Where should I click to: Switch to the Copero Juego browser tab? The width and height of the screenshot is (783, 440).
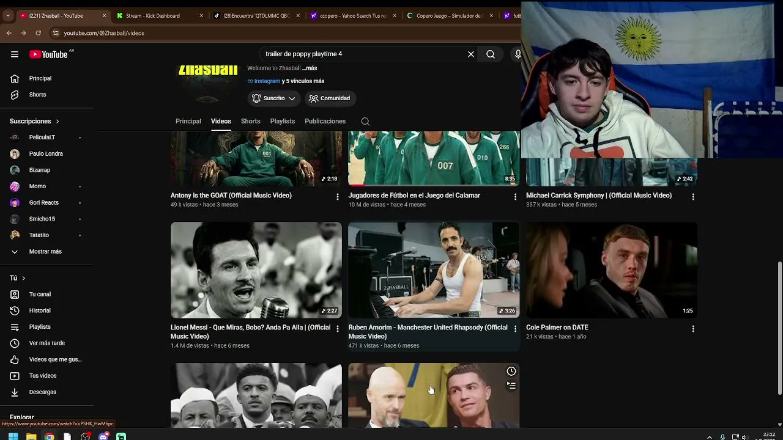[x=450, y=16]
